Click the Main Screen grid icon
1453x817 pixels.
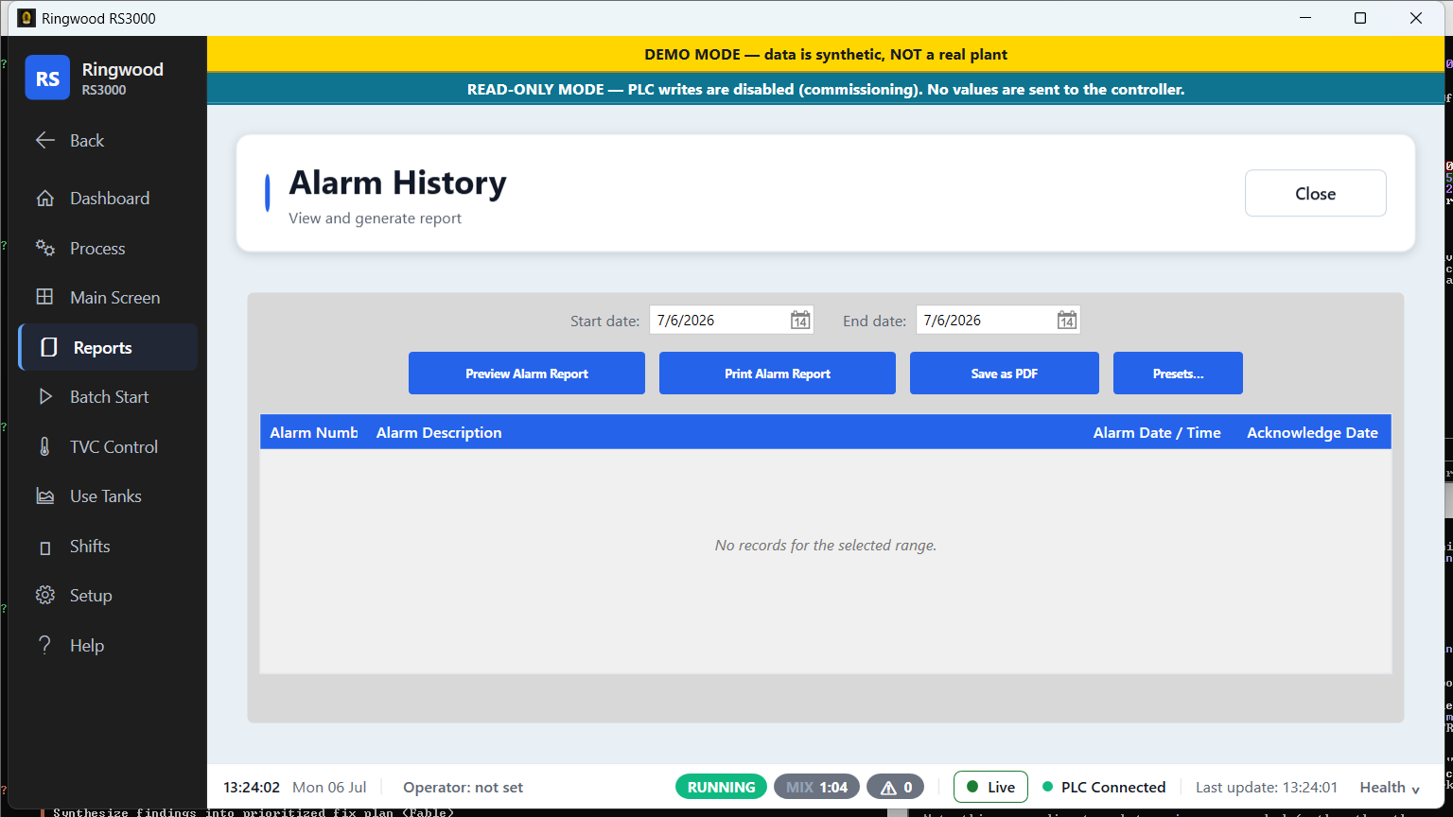coord(44,297)
